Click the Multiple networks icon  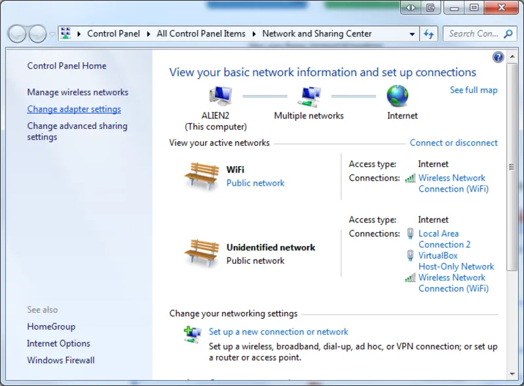pos(309,96)
